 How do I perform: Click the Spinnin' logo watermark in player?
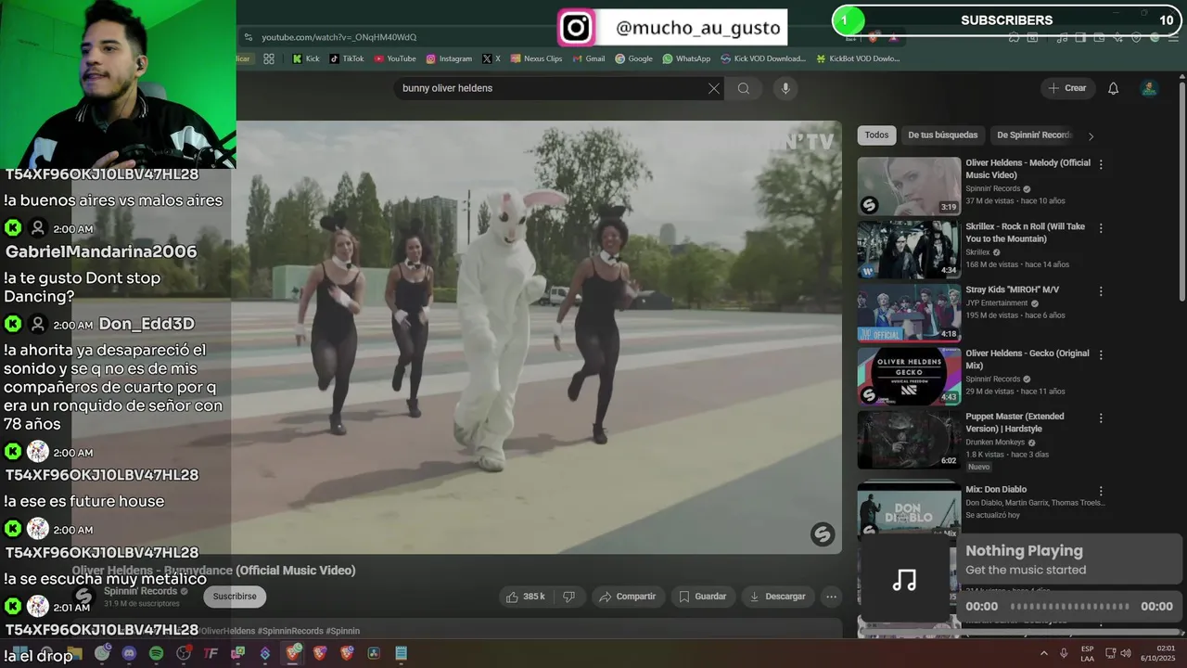(823, 533)
